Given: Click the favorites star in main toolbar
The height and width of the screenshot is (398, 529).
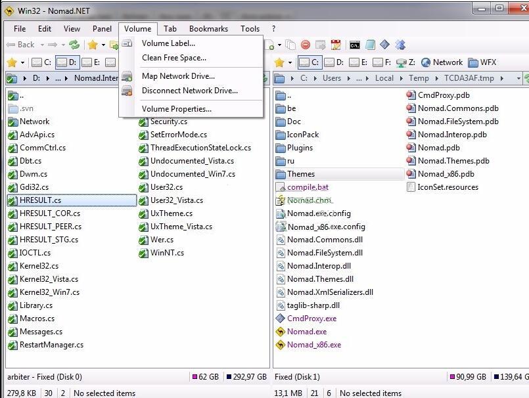Looking at the screenshot, I should 93,45.
